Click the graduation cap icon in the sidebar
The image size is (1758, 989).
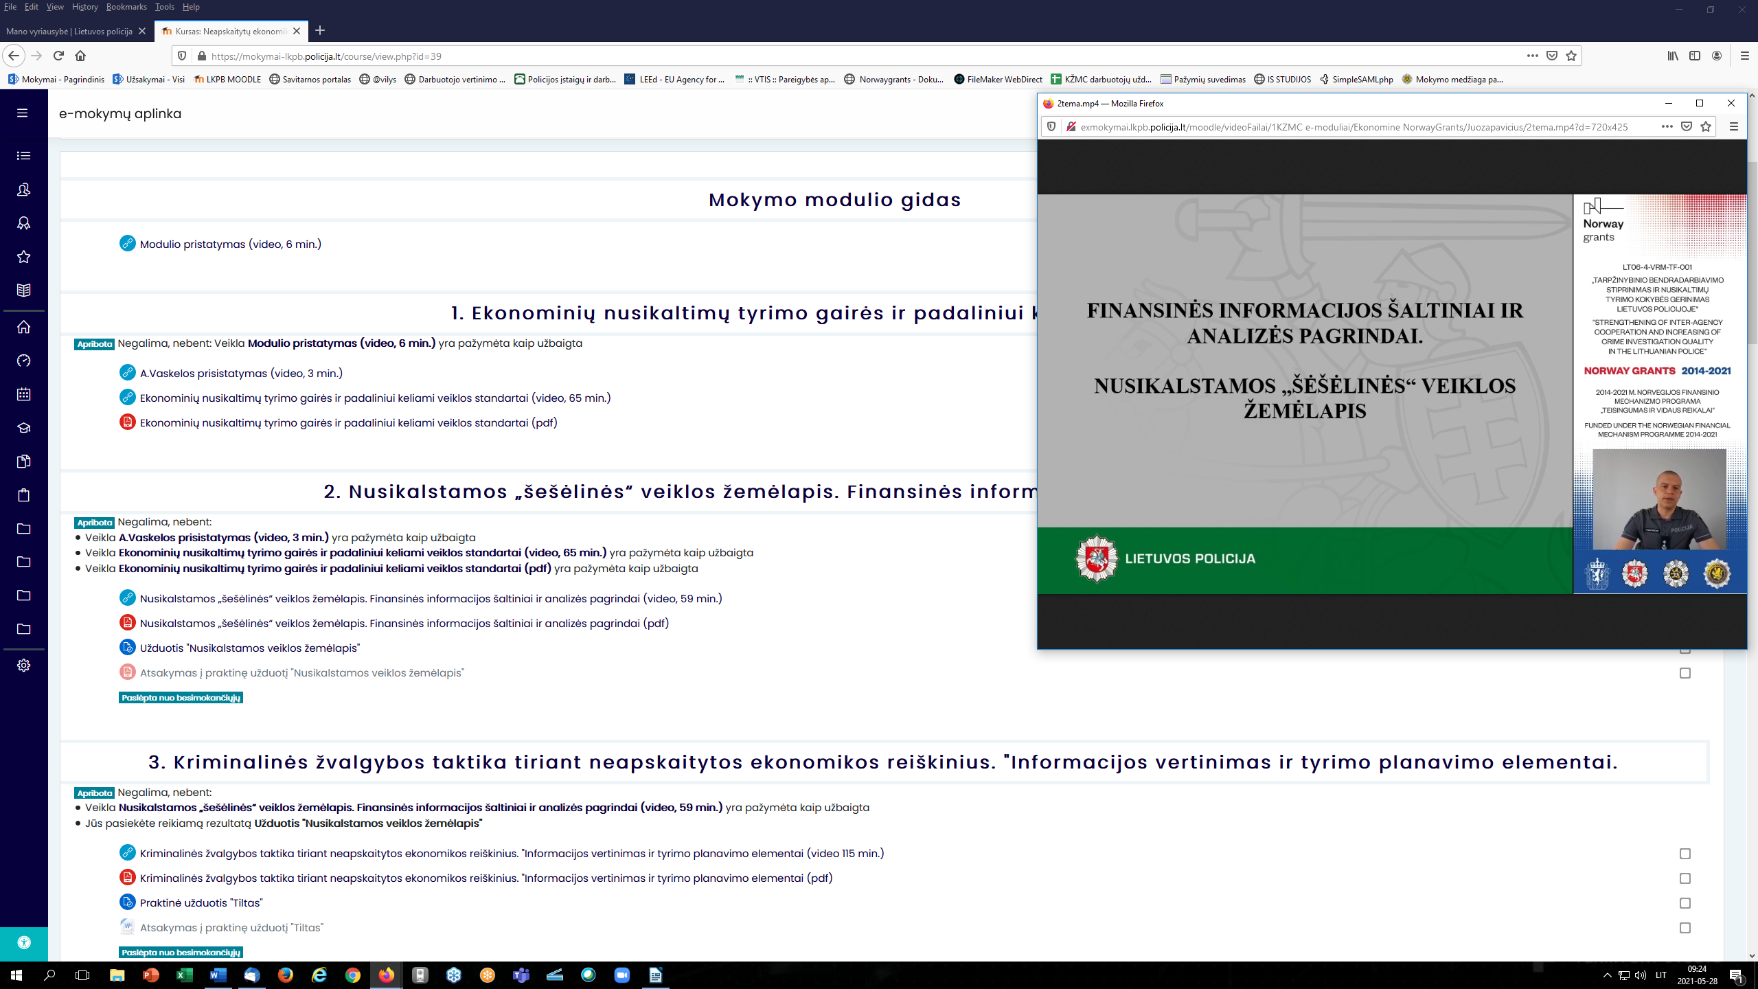23,428
